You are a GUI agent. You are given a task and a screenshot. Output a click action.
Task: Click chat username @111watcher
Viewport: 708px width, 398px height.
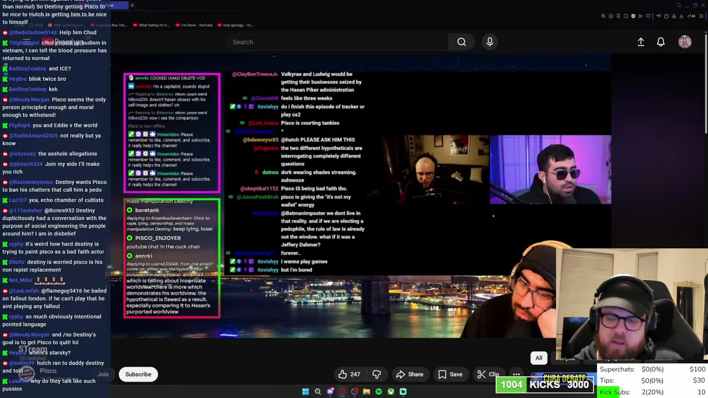[x=25, y=211]
